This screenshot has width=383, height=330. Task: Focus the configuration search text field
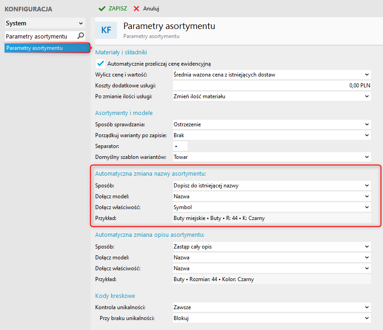point(39,36)
